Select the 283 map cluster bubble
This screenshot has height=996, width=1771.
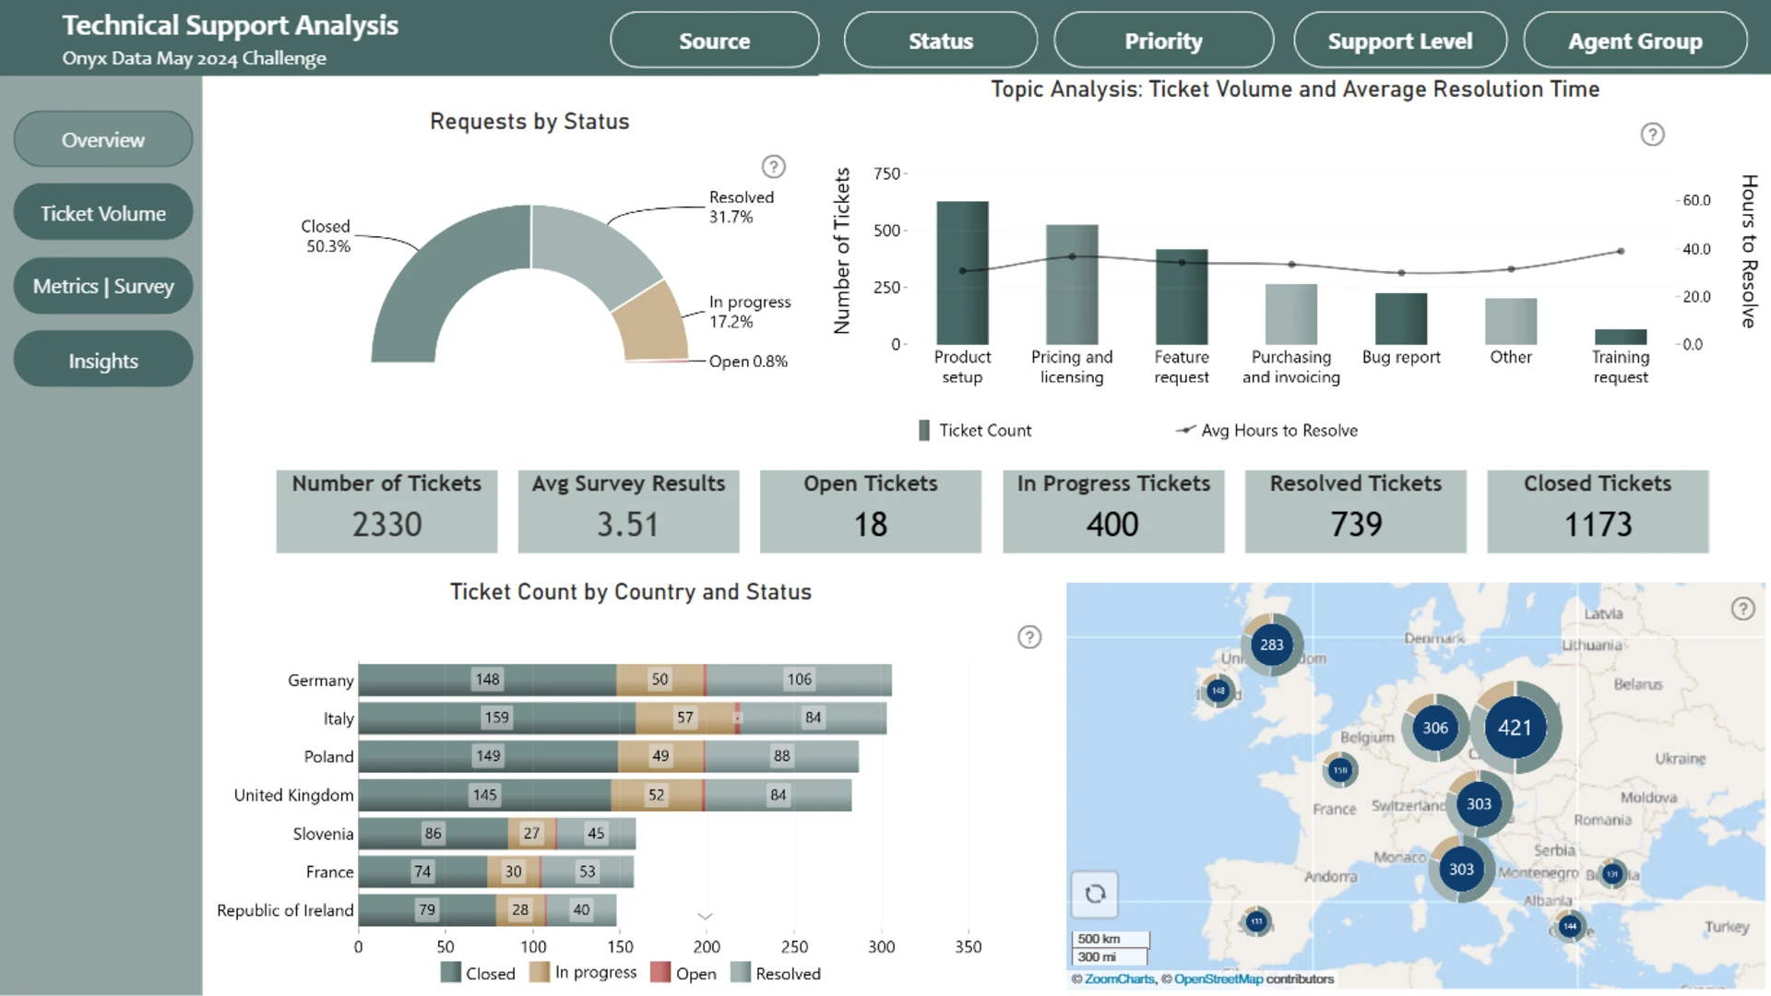pyautogui.click(x=1271, y=645)
